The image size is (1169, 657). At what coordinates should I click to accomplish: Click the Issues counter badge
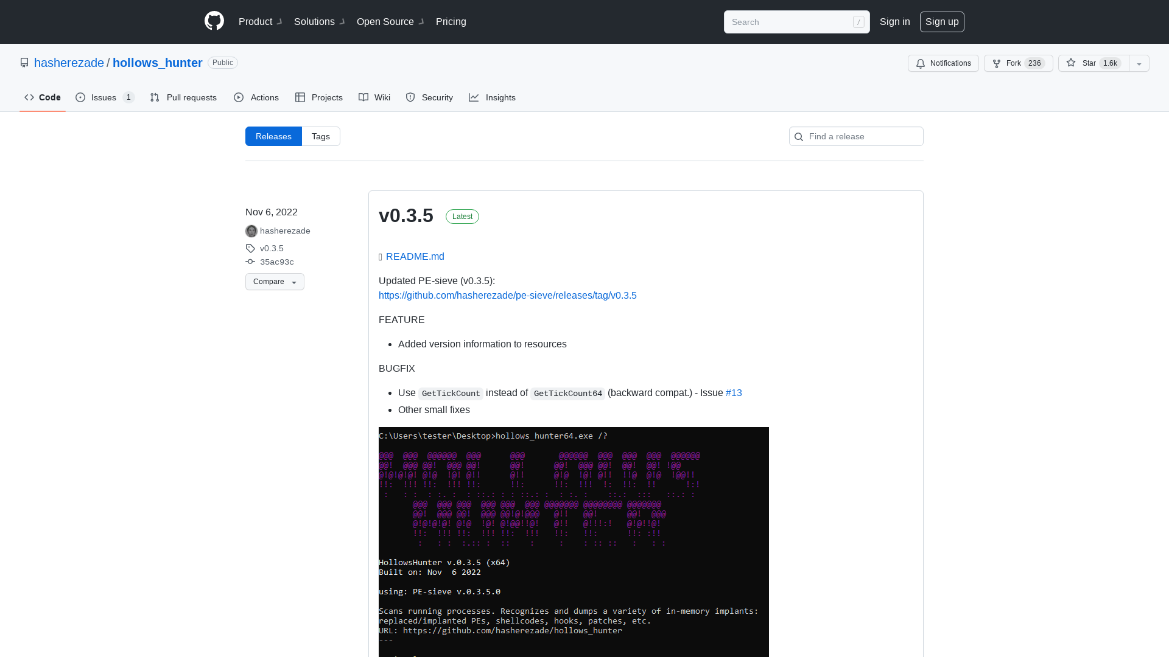pyautogui.click(x=128, y=97)
